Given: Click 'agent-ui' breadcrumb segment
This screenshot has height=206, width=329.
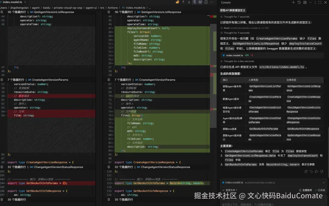Looking at the screenshot, I should (91, 8).
